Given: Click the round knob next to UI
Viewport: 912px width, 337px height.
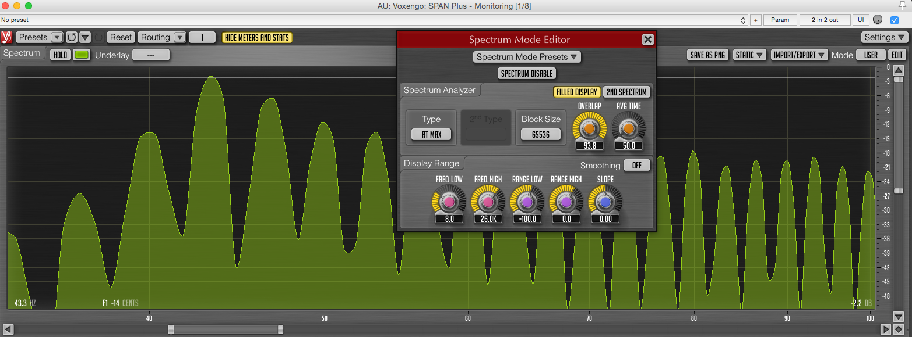Looking at the screenshot, I should (878, 20).
